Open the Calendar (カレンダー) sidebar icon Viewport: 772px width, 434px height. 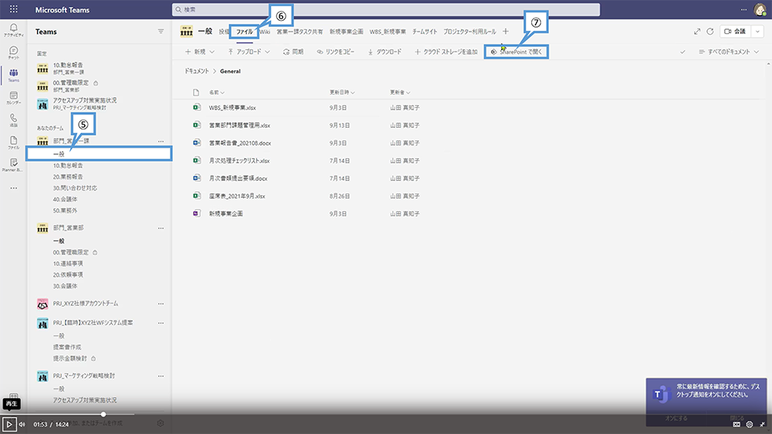pyautogui.click(x=13, y=98)
